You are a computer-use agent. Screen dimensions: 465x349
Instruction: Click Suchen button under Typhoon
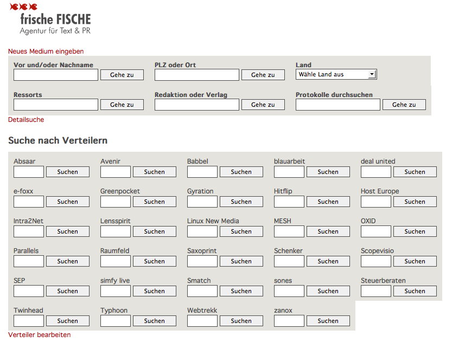tap(155, 321)
